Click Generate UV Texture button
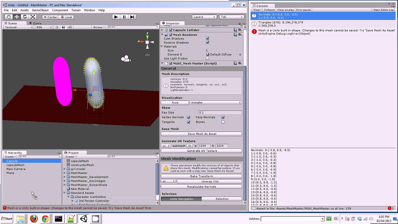 point(201,151)
